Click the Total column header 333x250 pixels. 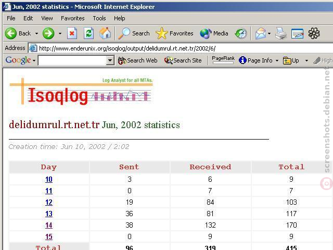coord(291,167)
